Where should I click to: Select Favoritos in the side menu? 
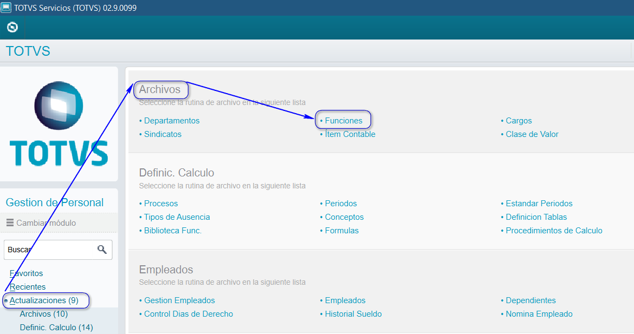pyautogui.click(x=26, y=273)
